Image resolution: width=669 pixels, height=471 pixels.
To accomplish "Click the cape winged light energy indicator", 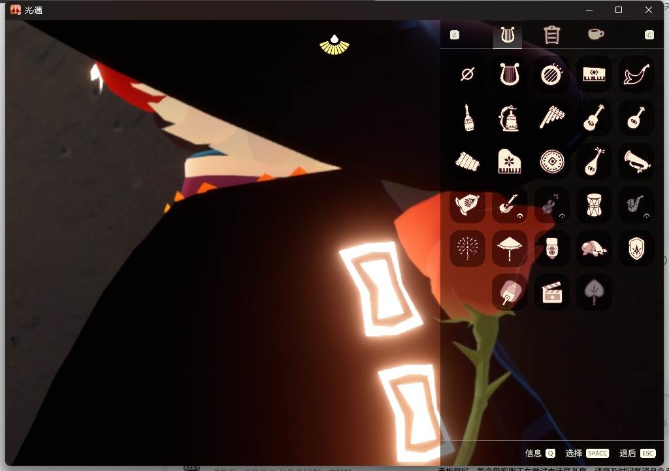I will pyautogui.click(x=334, y=45).
